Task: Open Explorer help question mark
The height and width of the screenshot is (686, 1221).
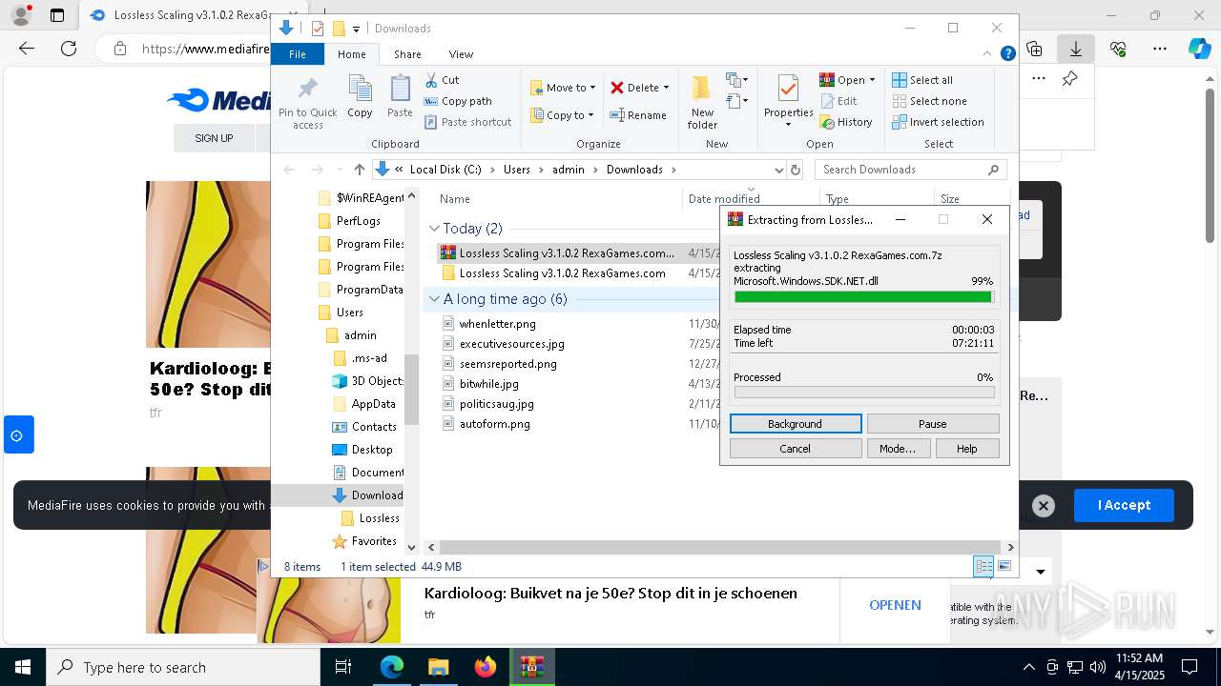Action: (x=1007, y=54)
